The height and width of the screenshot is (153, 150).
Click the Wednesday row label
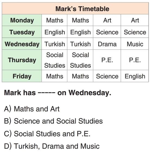coord(22,44)
